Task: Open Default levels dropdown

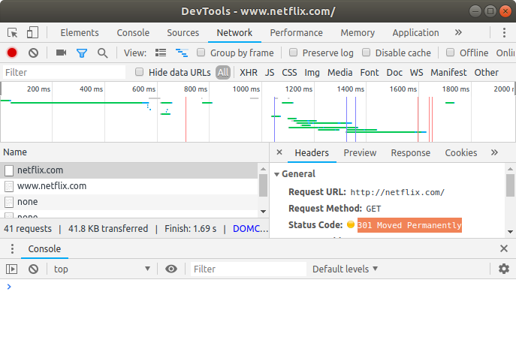Action: tap(346, 269)
